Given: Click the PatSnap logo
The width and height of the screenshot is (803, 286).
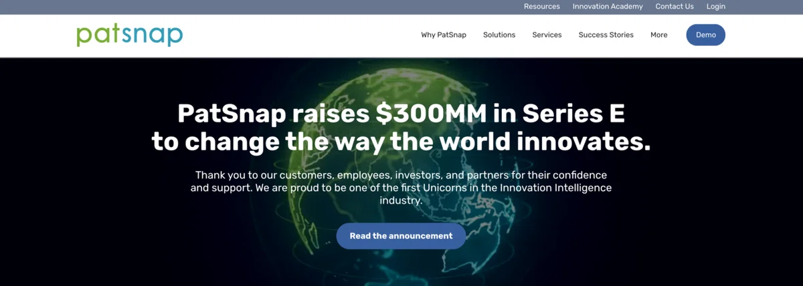Looking at the screenshot, I should [129, 35].
